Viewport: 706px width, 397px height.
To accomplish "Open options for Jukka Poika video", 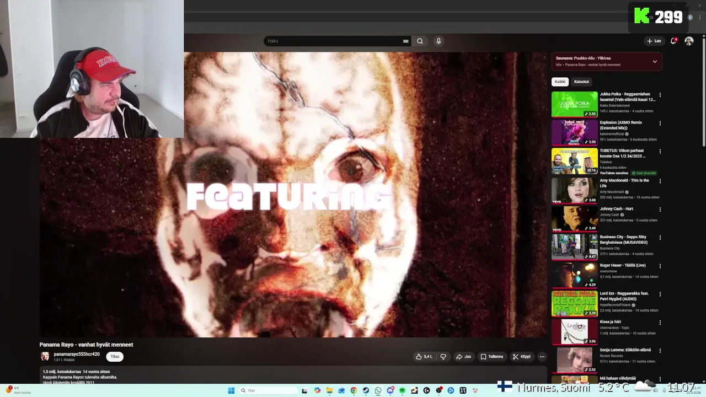I will coord(660,95).
